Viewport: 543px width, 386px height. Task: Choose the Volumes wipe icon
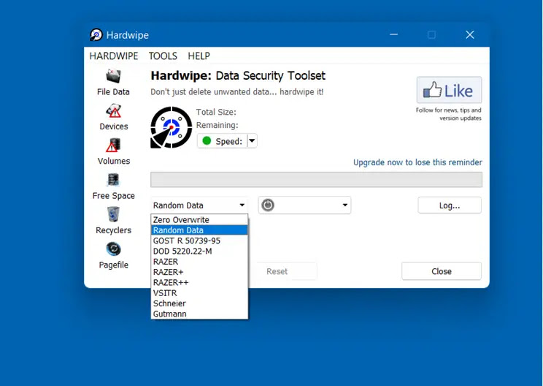113,145
